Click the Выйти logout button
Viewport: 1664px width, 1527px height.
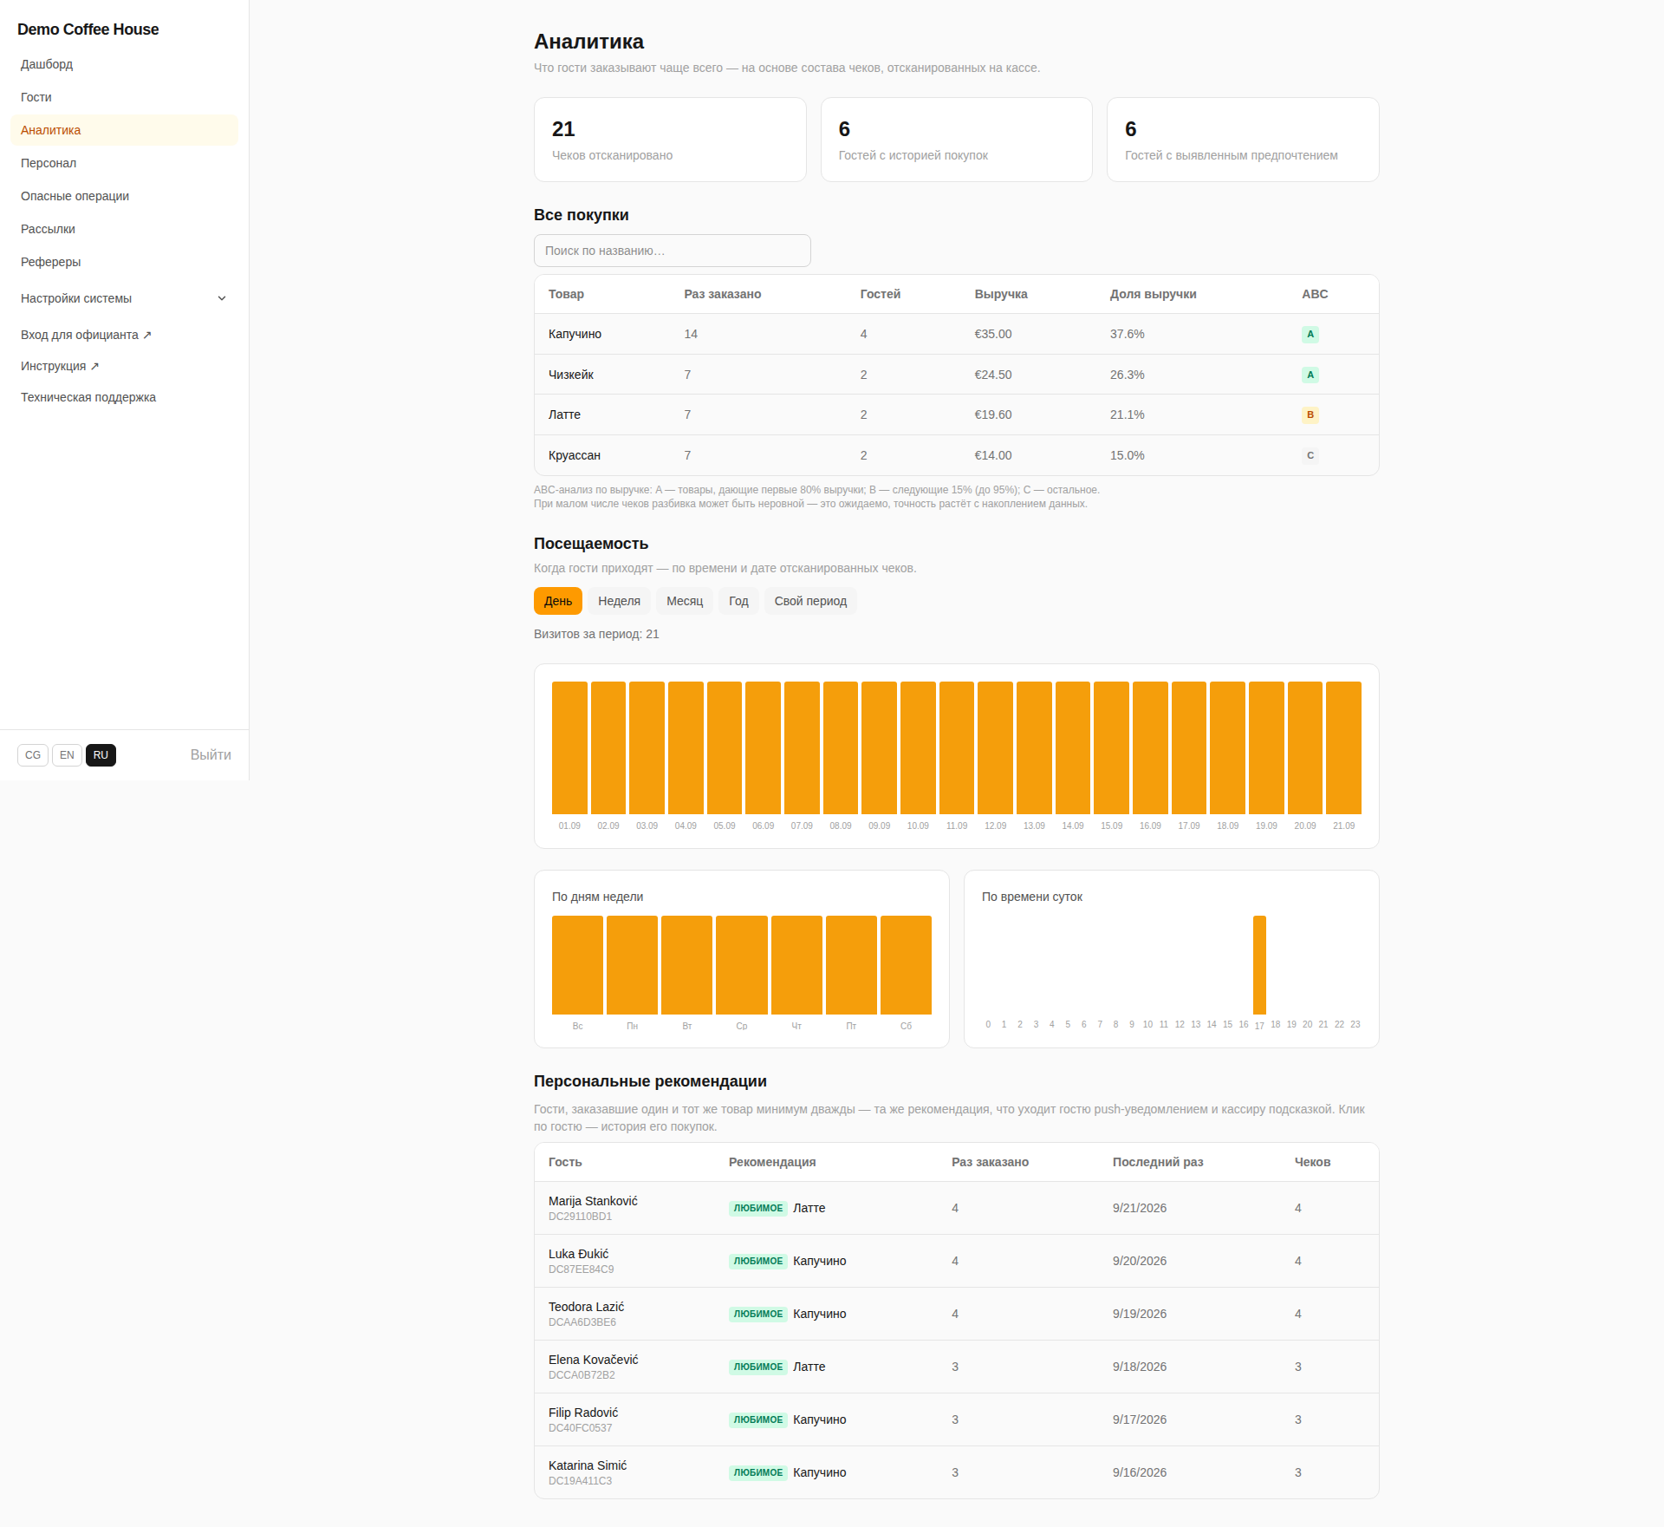[x=211, y=755]
